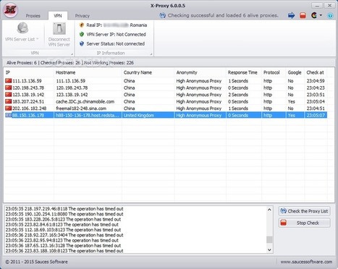
Task: Click the log scrollbar up arrow
Action: pos(269,210)
